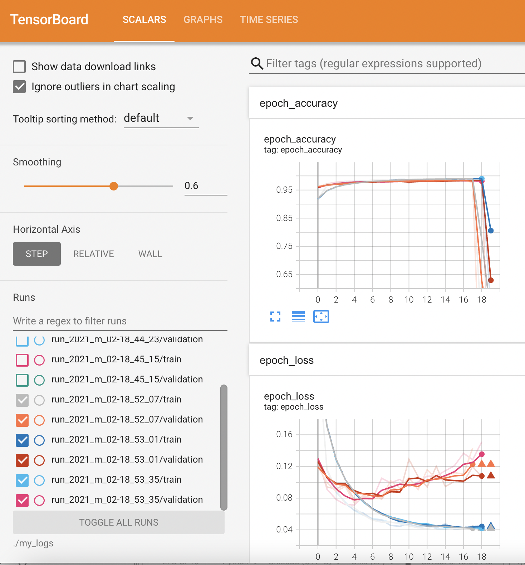Viewport: 525px width, 565px height.
Task: Select only run 53_35/validation circle icon
Action: coord(39,500)
